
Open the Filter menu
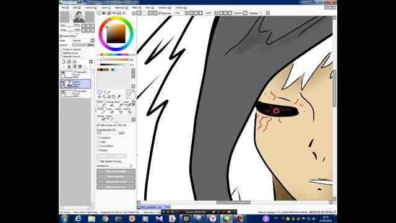click(x=137, y=8)
